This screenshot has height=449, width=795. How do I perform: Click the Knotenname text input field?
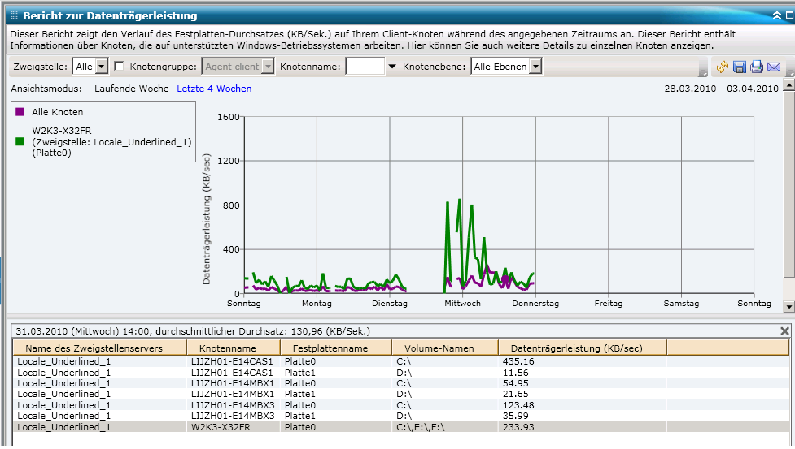click(365, 67)
